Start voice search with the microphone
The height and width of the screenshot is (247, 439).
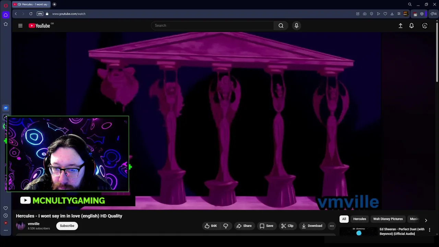coord(297,25)
